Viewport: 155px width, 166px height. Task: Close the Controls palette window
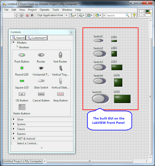(x=71, y=32)
